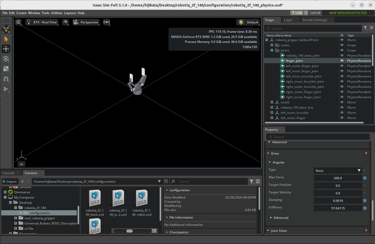Choose the Rotate tool

coord(6,59)
